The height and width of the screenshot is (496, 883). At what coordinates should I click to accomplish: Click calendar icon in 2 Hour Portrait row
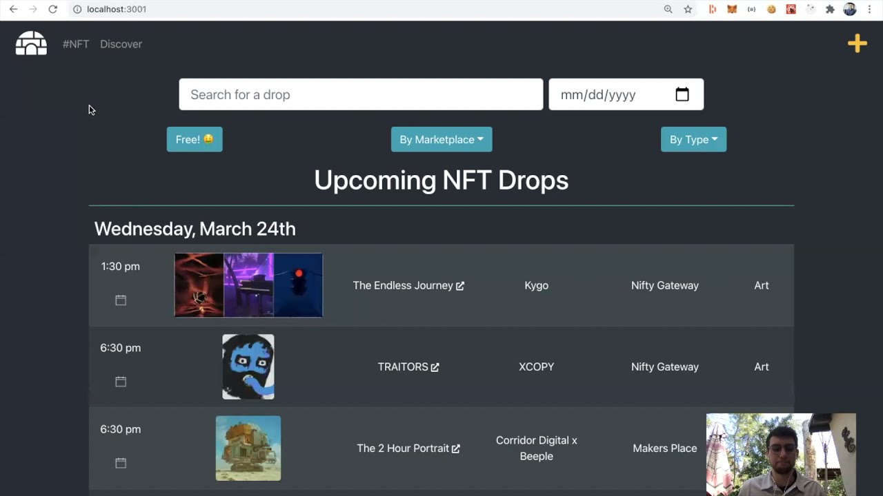click(121, 462)
